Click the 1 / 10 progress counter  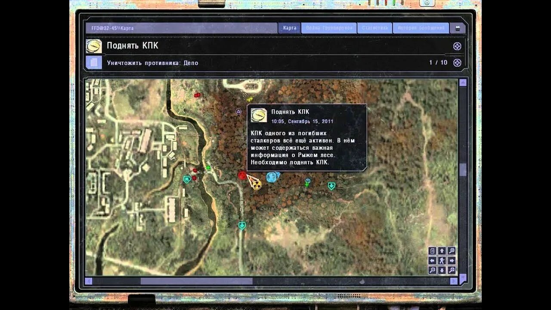pos(438,62)
